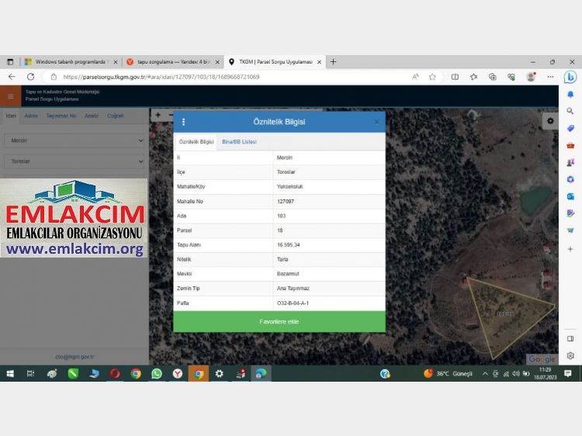The image size is (582, 436).
Task: Refresh the browser page
Action: click(30, 77)
